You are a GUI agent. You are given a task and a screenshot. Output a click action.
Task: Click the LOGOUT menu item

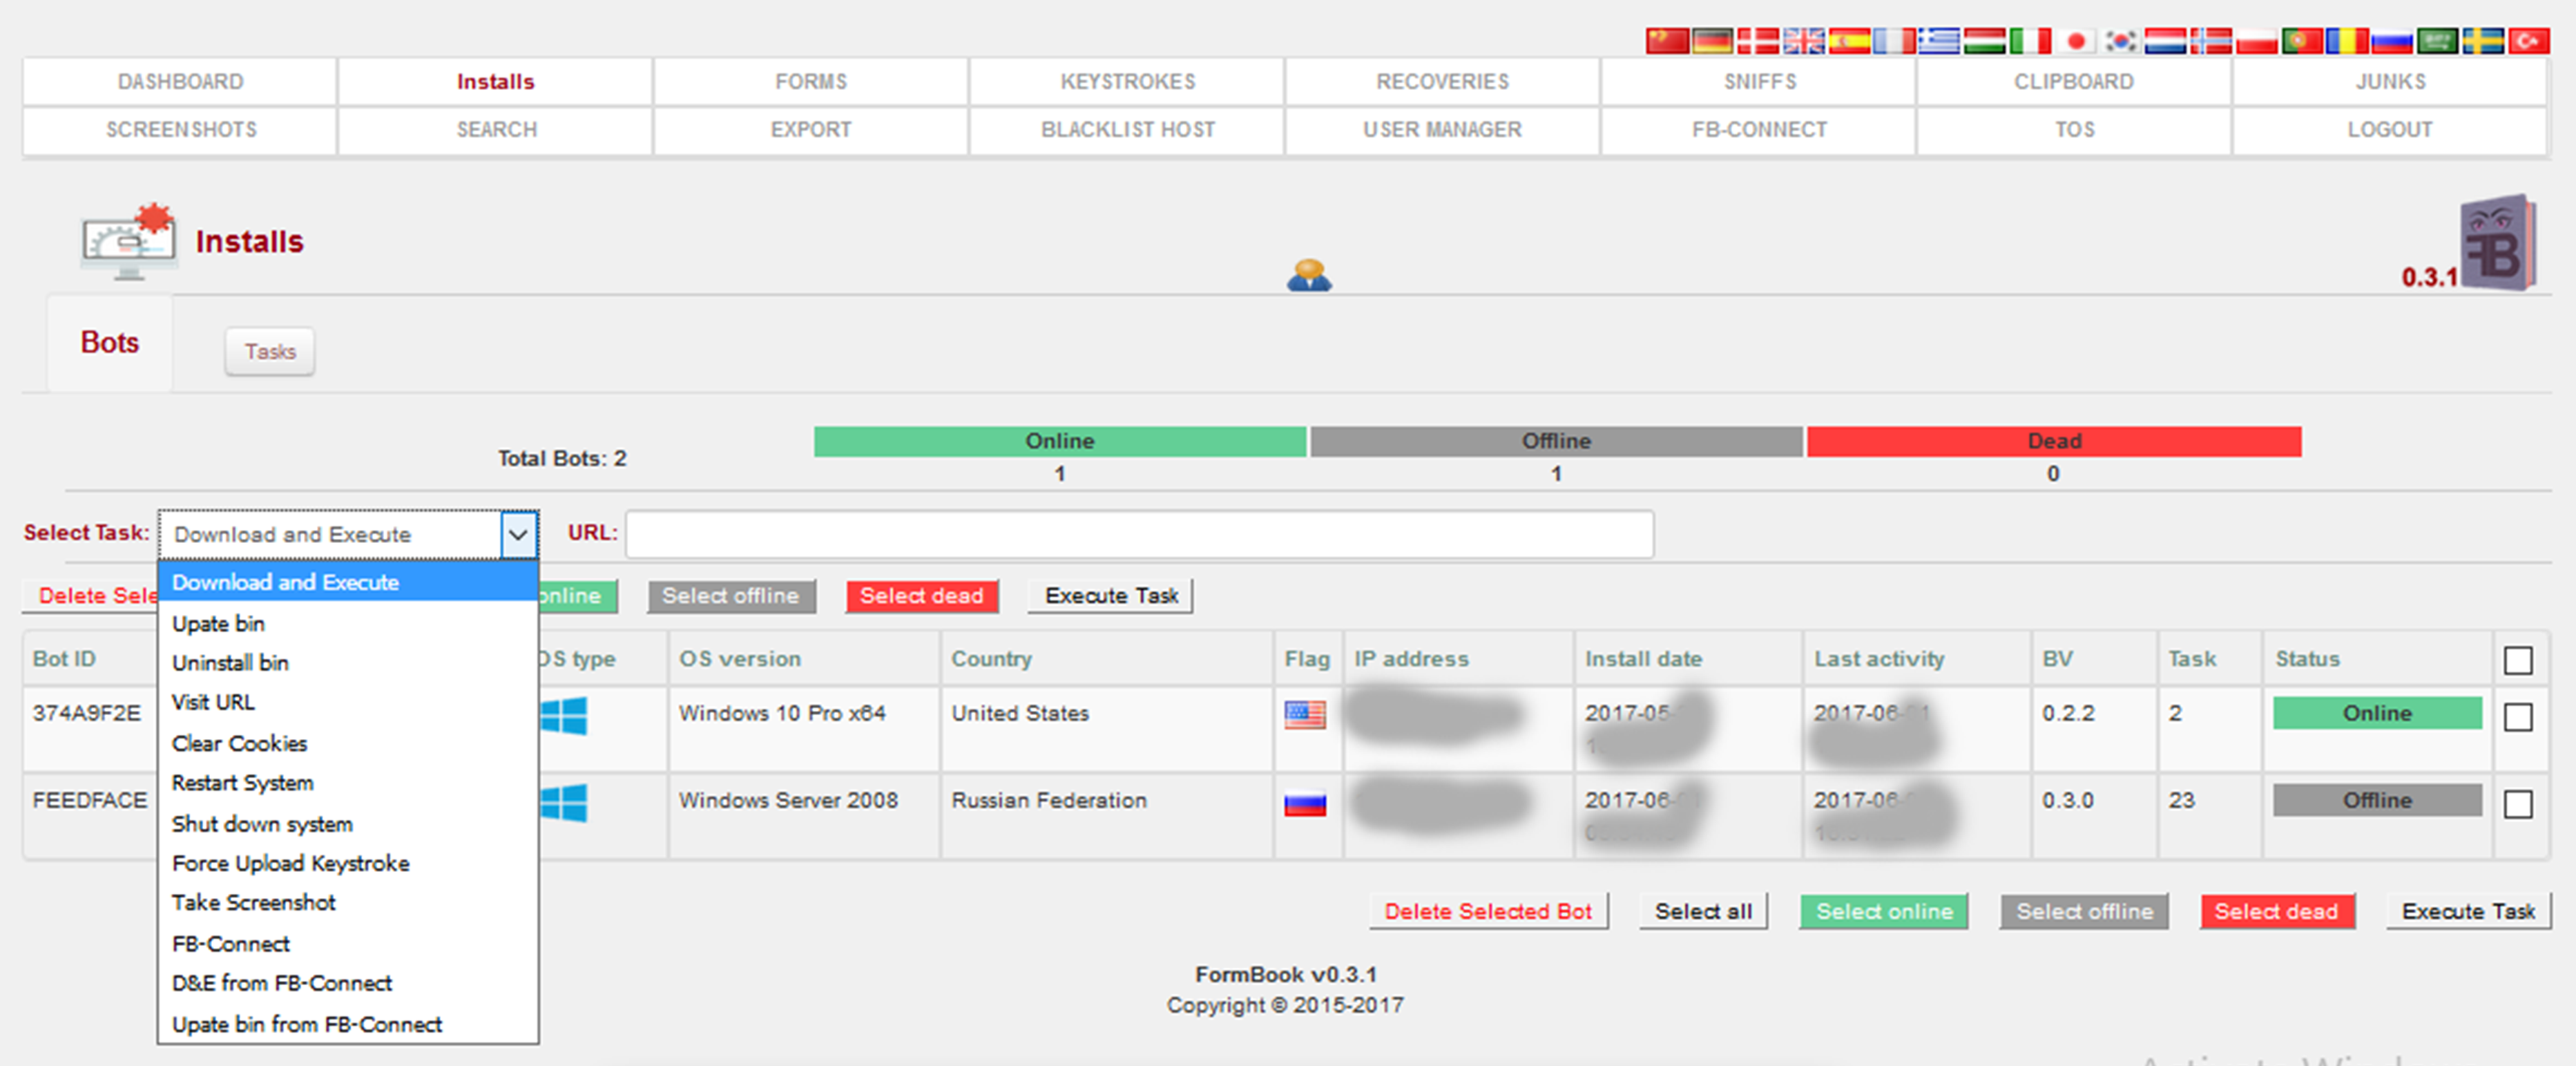(2389, 130)
